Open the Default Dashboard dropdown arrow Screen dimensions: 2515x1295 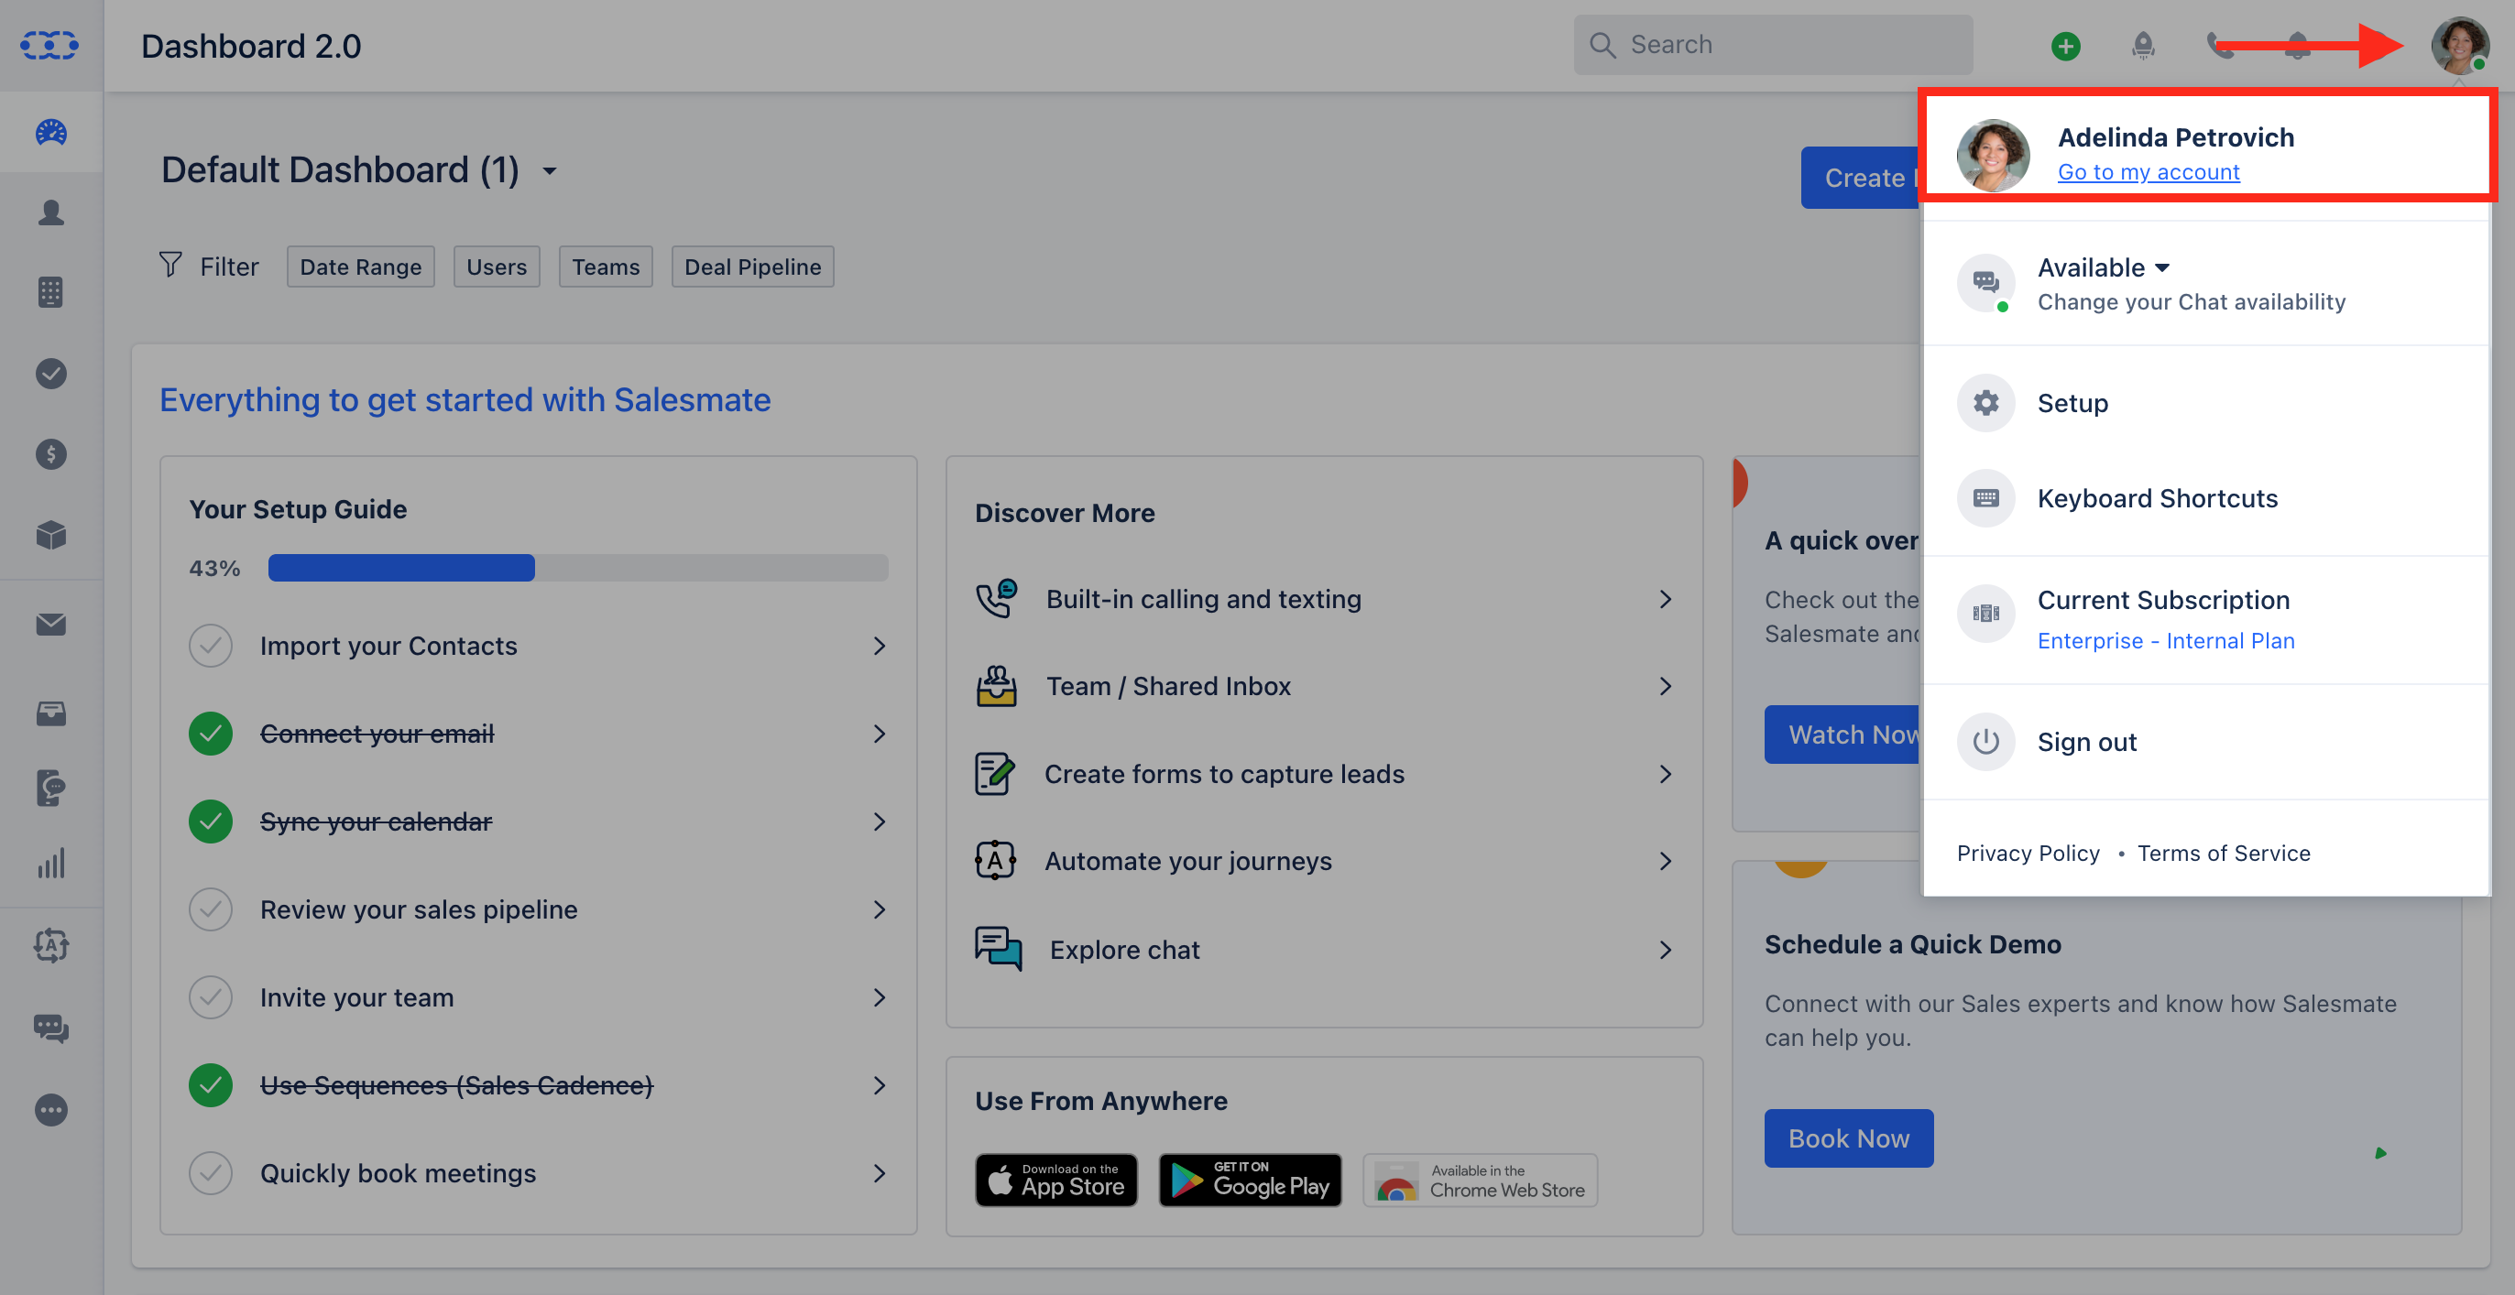click(x=550, y=170)
